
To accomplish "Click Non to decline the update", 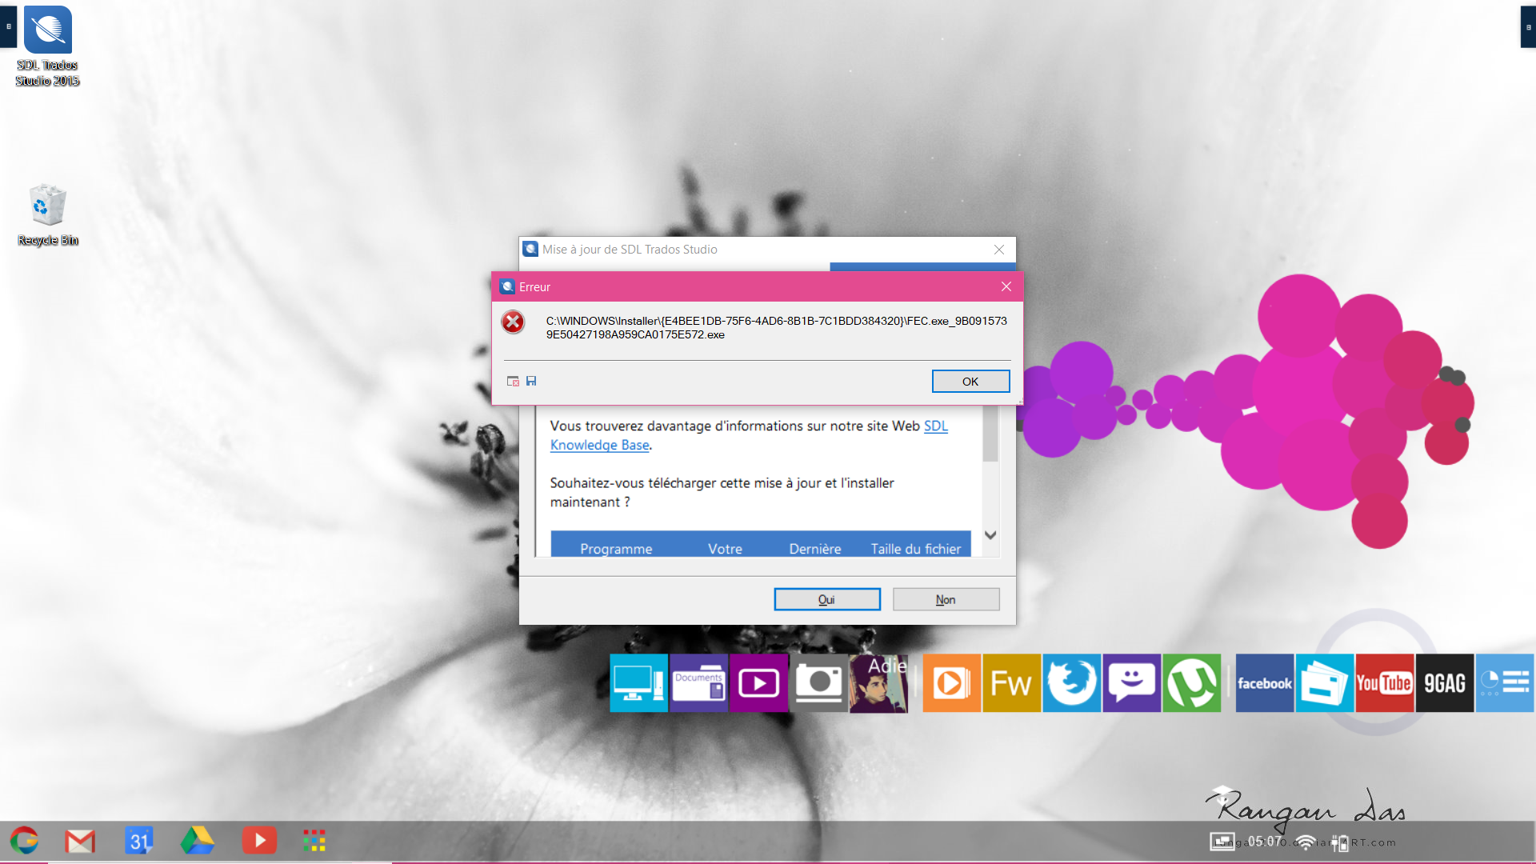I will click(x=946, y=599).
